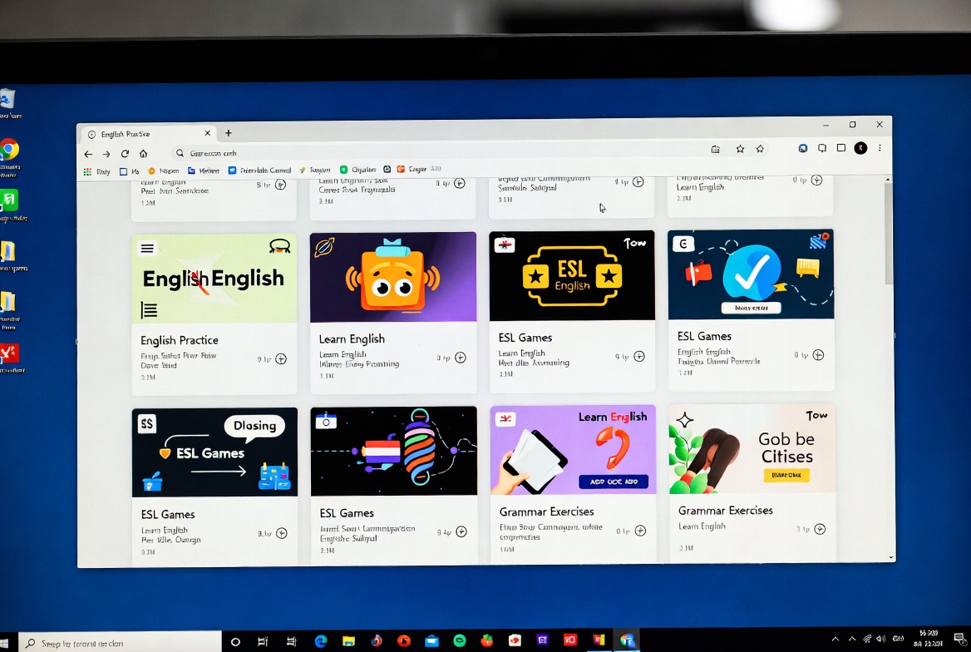The image size is (971, 652).
Task: Expand hidden icons in the system tray
Action: (x=835, y=640)
